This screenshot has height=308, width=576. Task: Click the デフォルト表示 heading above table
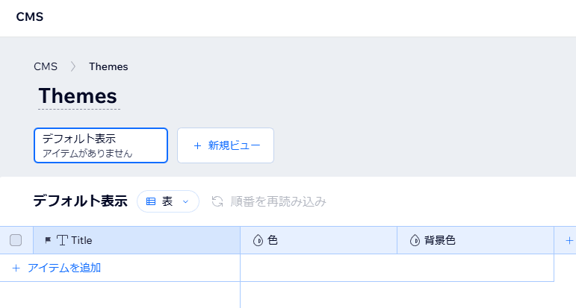(x=80, y=201)
